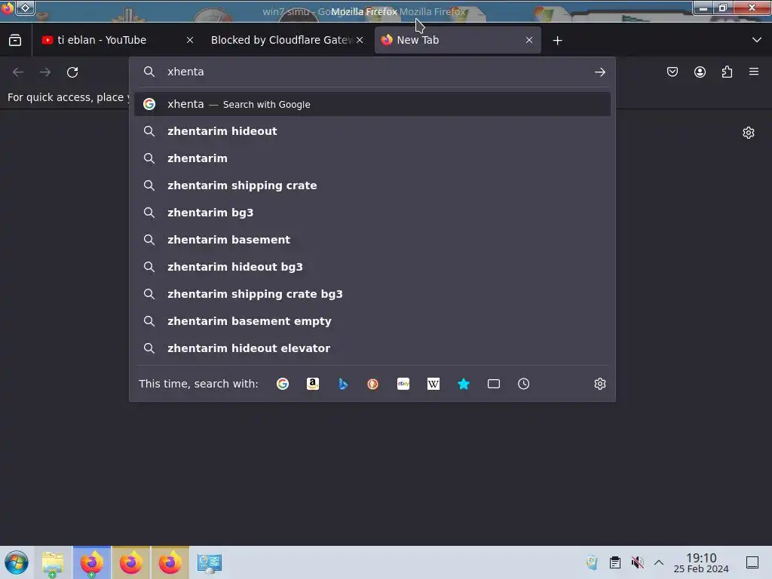
Task: Open the Windows Start orb
Action: click(17, 562)
